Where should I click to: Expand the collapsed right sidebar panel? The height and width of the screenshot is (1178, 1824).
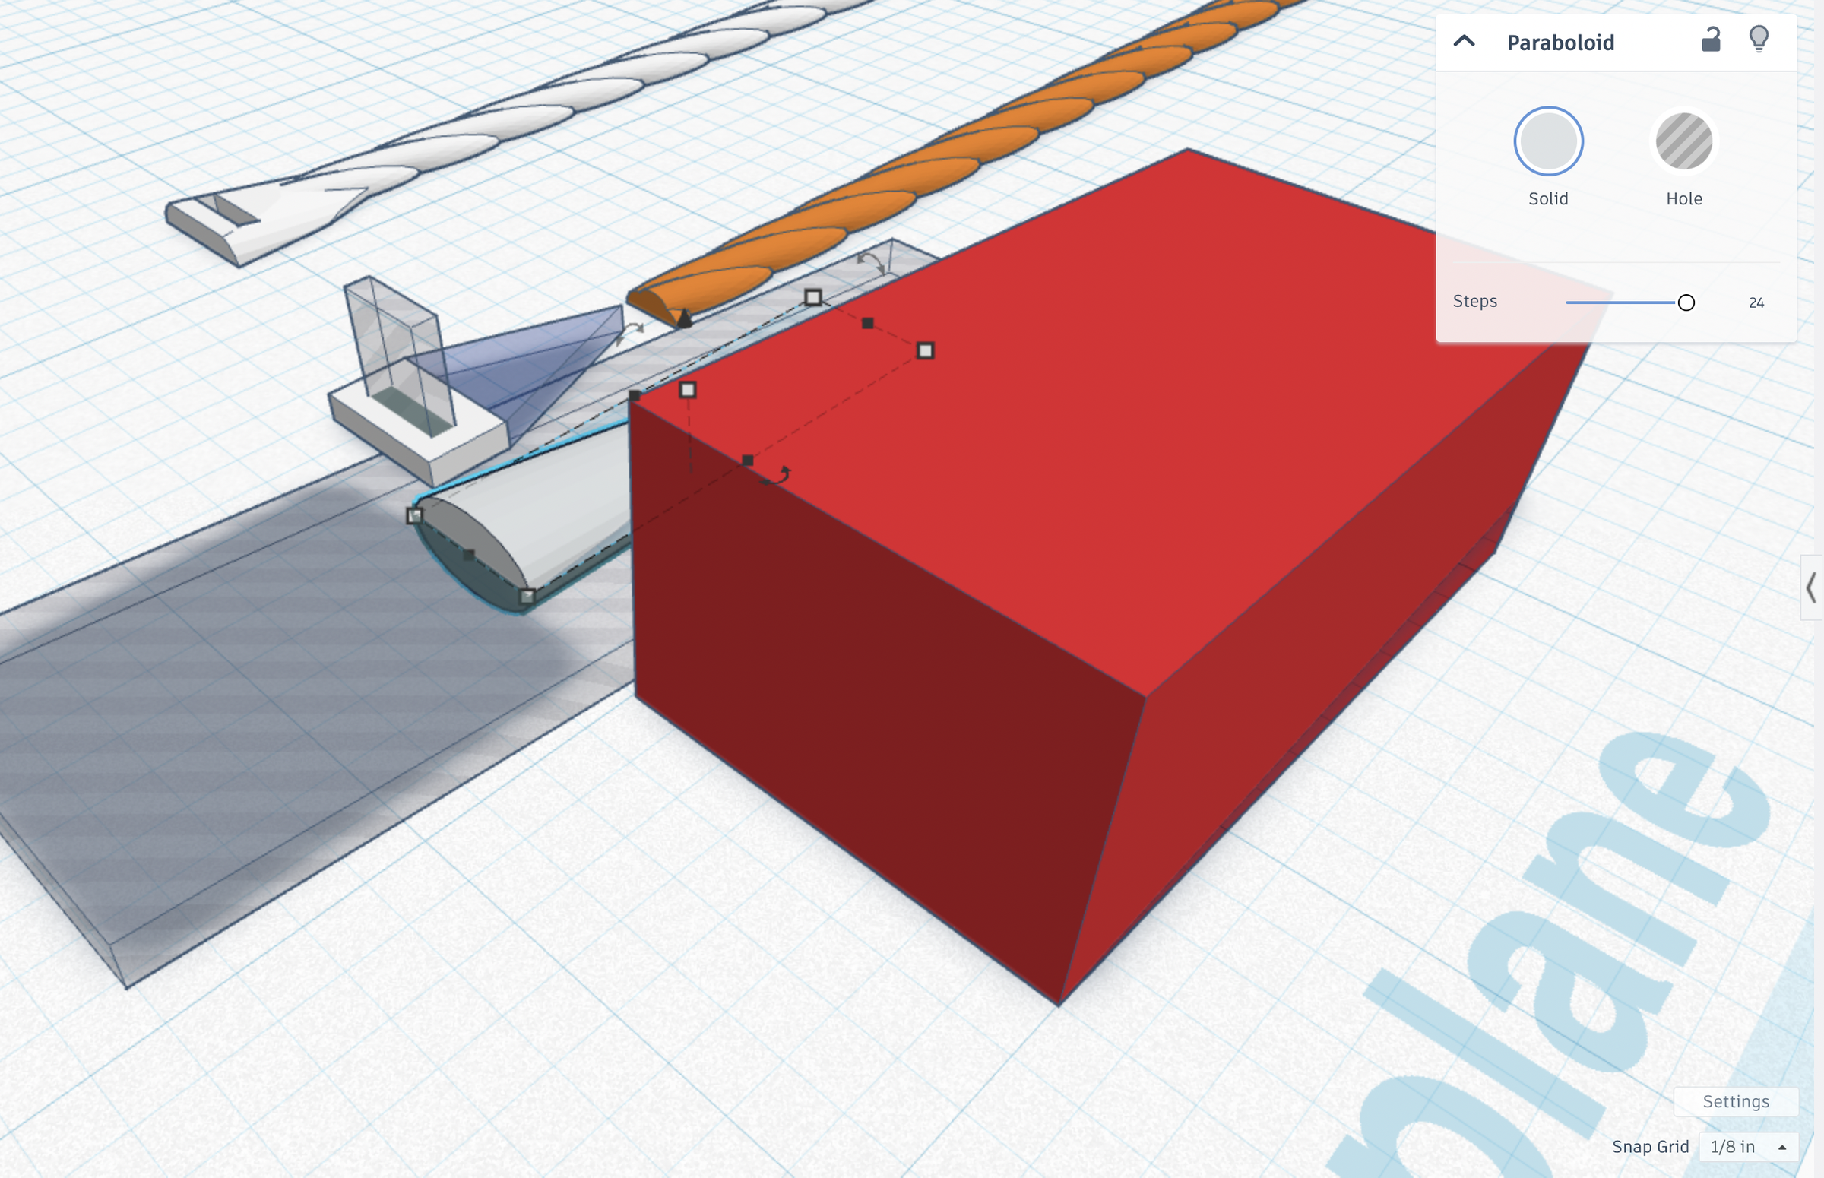[x=1810, y=587]
